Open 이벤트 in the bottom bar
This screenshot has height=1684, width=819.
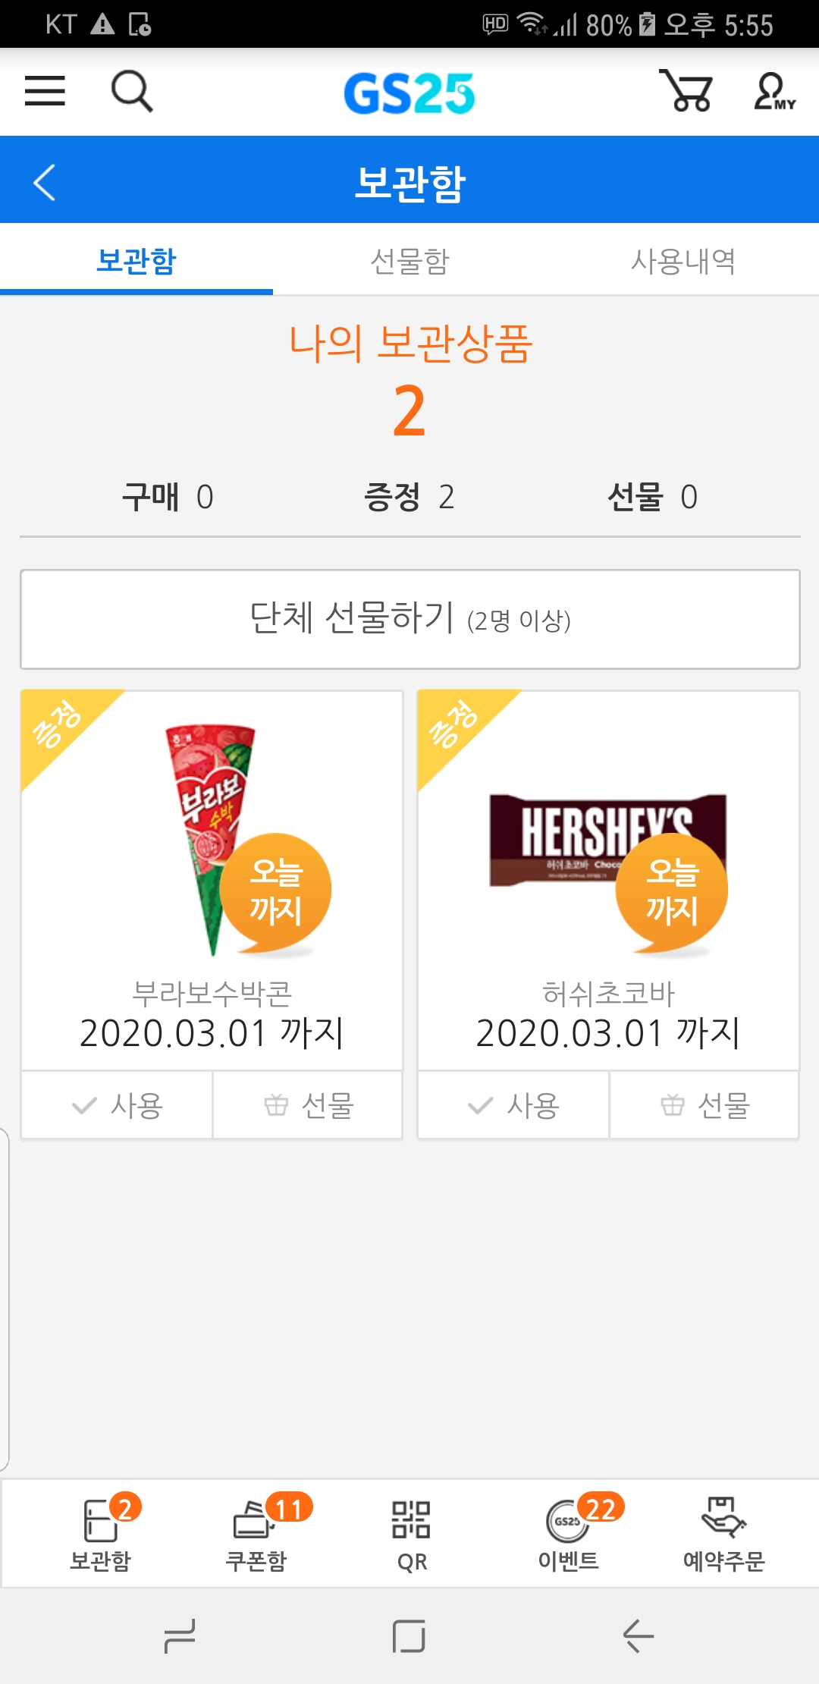pyautogui.click(x=569, y=1534)
